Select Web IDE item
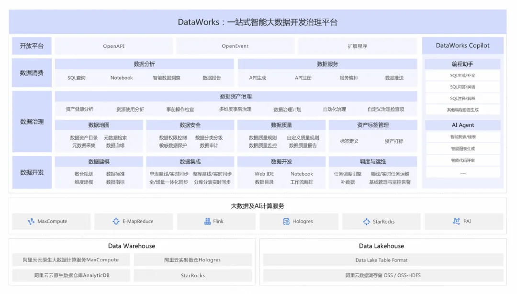The height and width of the screenshot is (294, 517). coord(264,174)
